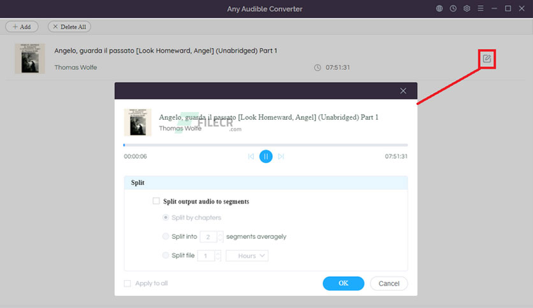533x308 pixels.
Task: Skip to previous track
Action: click(251, 157)
